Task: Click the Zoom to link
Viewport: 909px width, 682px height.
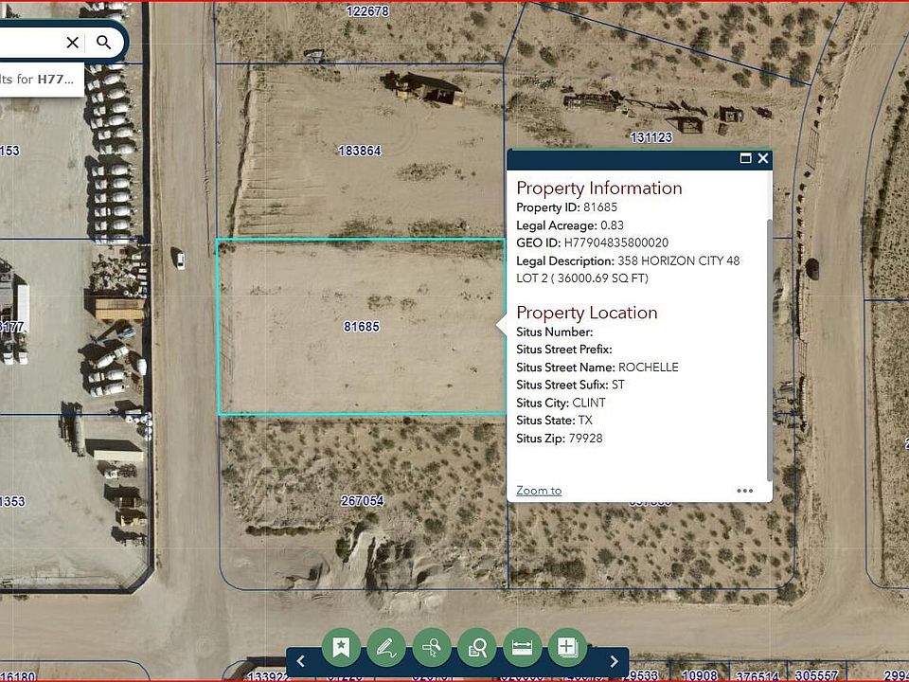Action: (539, 491)
